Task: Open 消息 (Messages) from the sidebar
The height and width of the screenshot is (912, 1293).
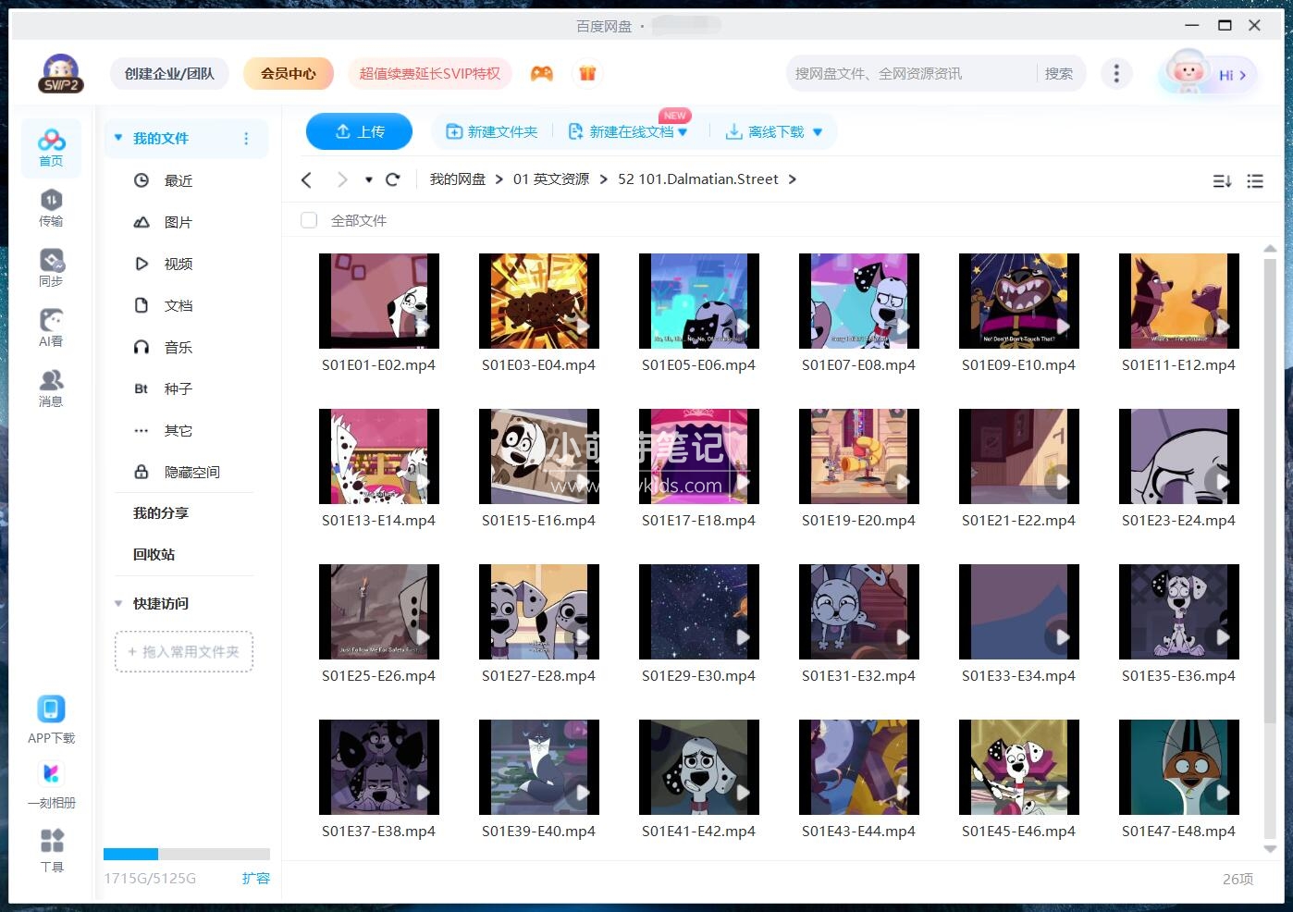Action: (x=51, y=386)
